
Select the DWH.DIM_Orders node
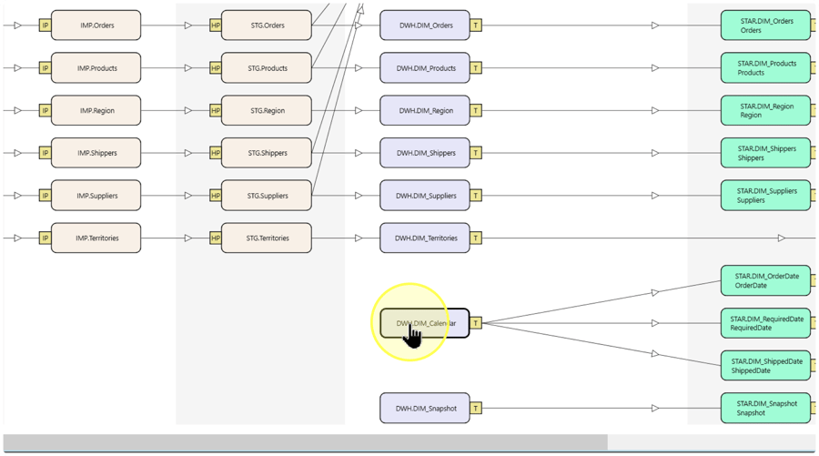pyautogui.click(x=425, y=25)
